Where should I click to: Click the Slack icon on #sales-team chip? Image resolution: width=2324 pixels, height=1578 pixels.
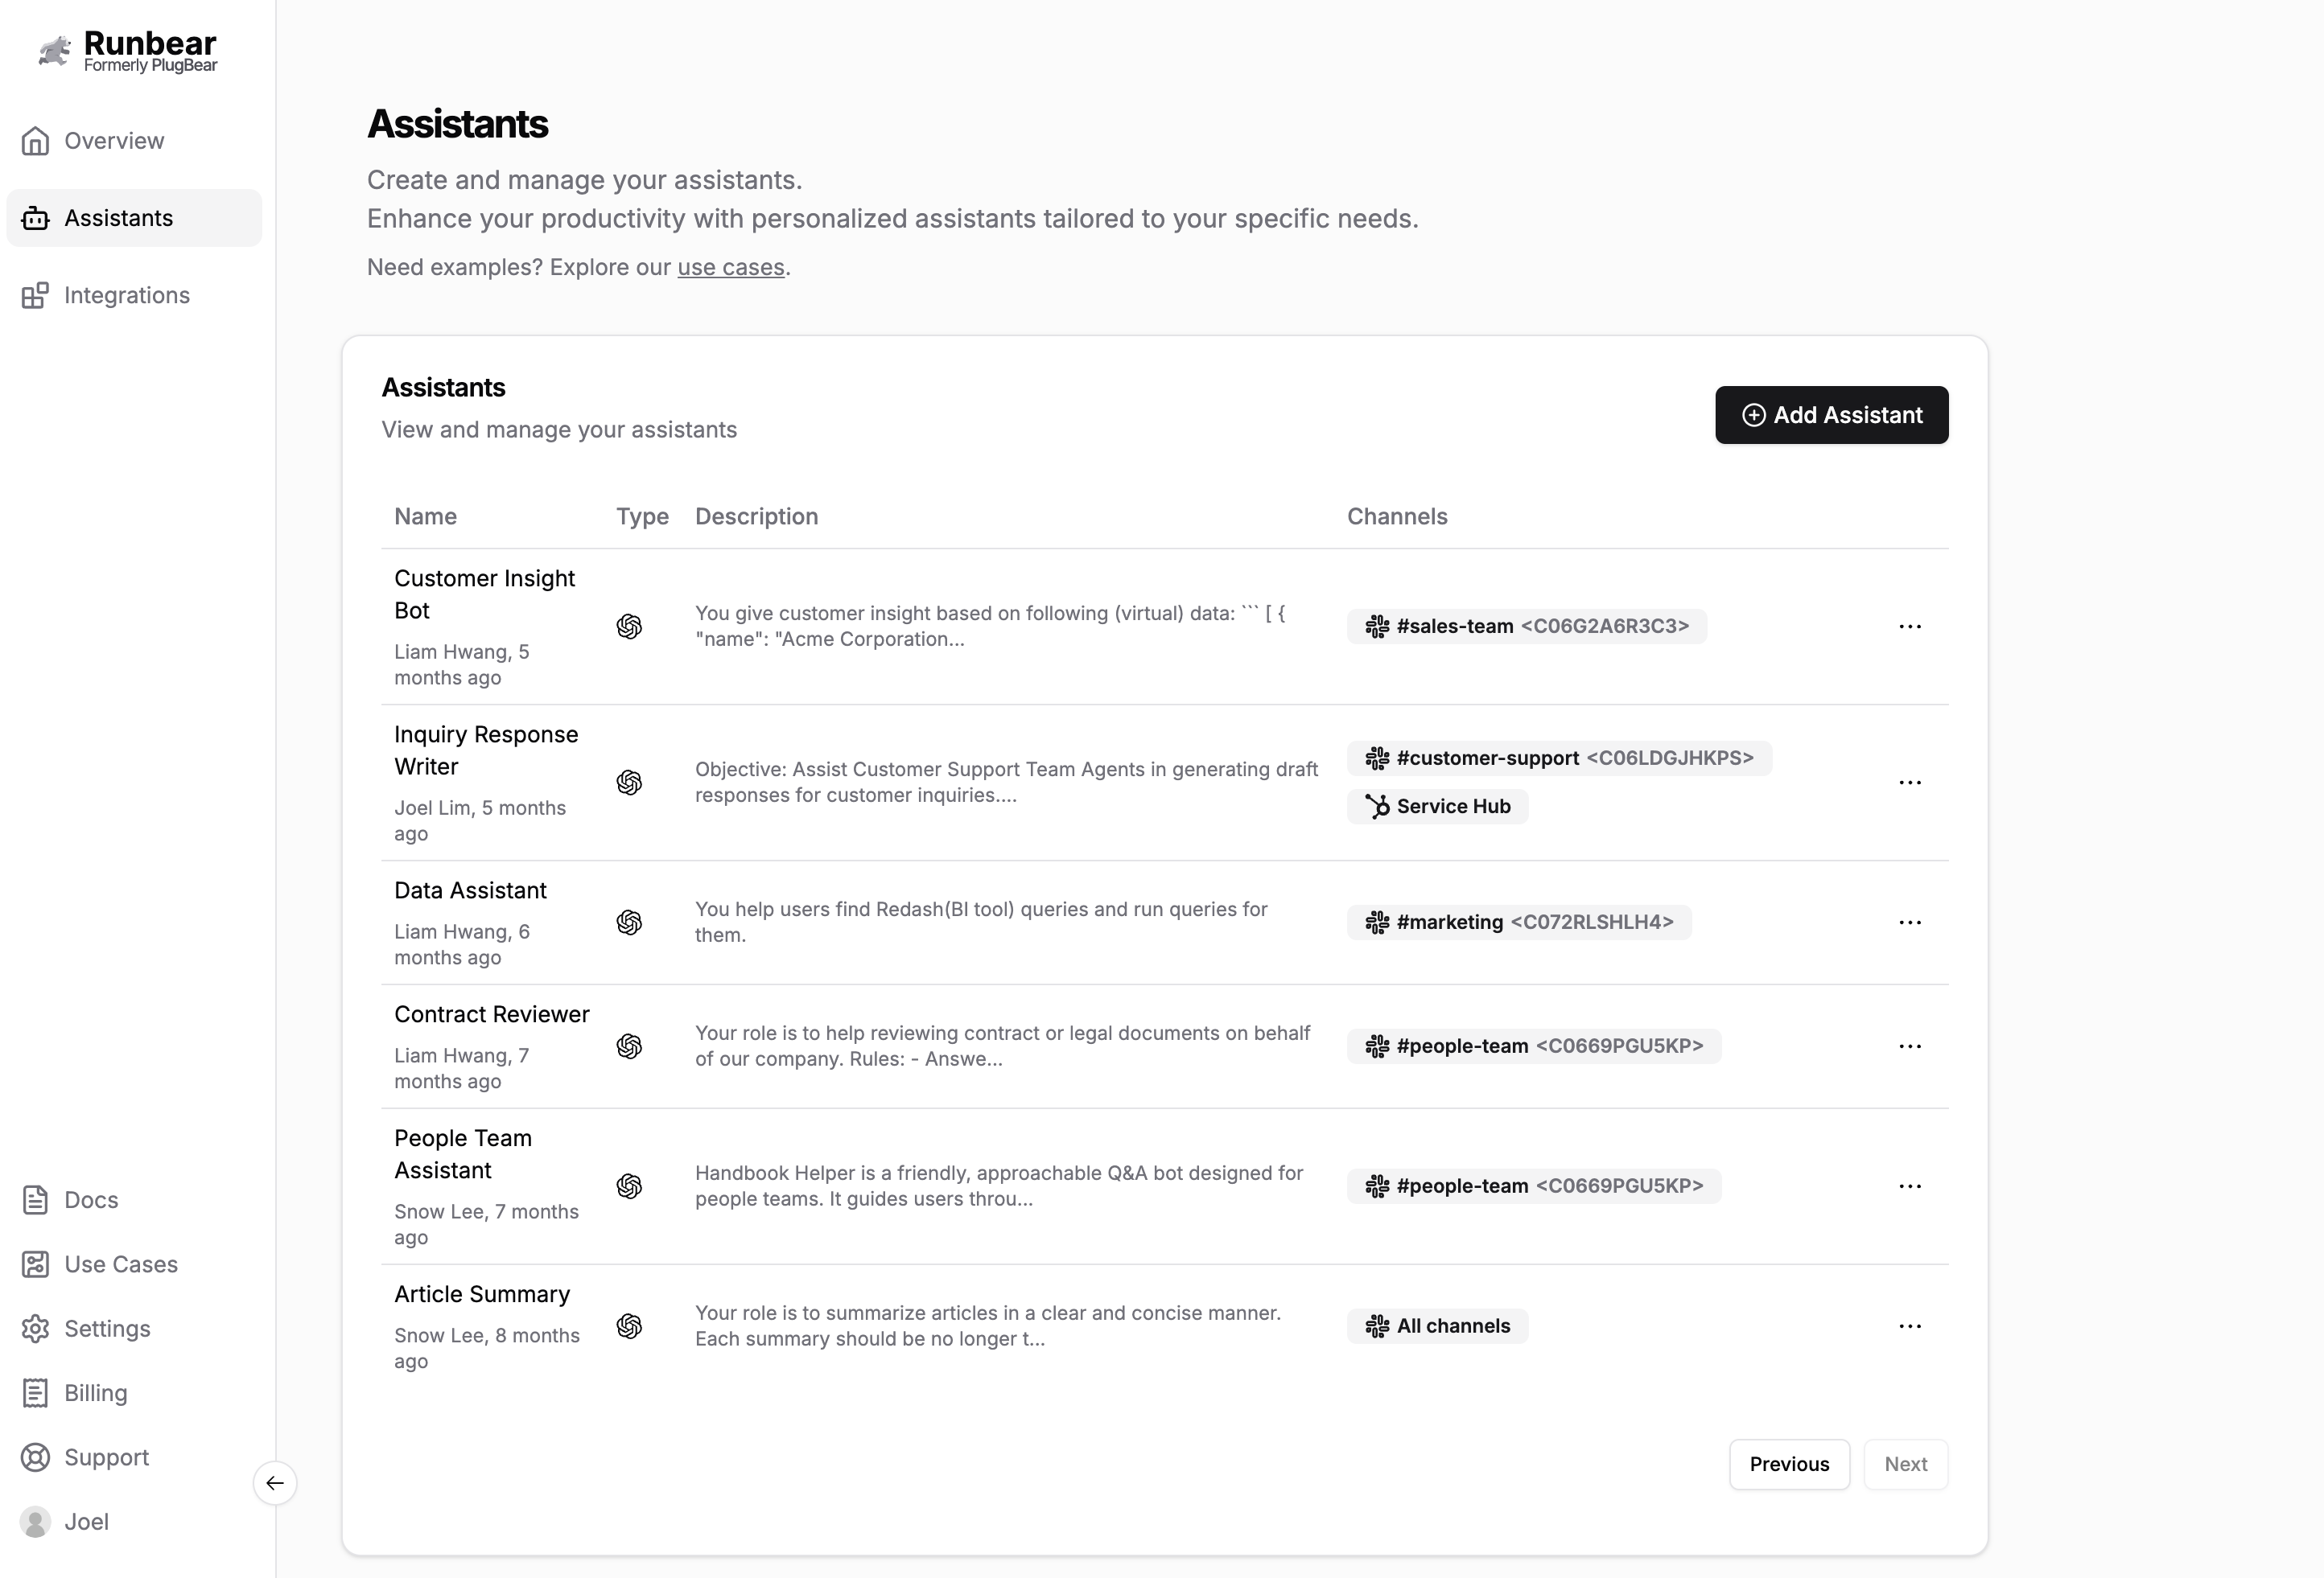pyautogui.click(x=1377, y=627)
